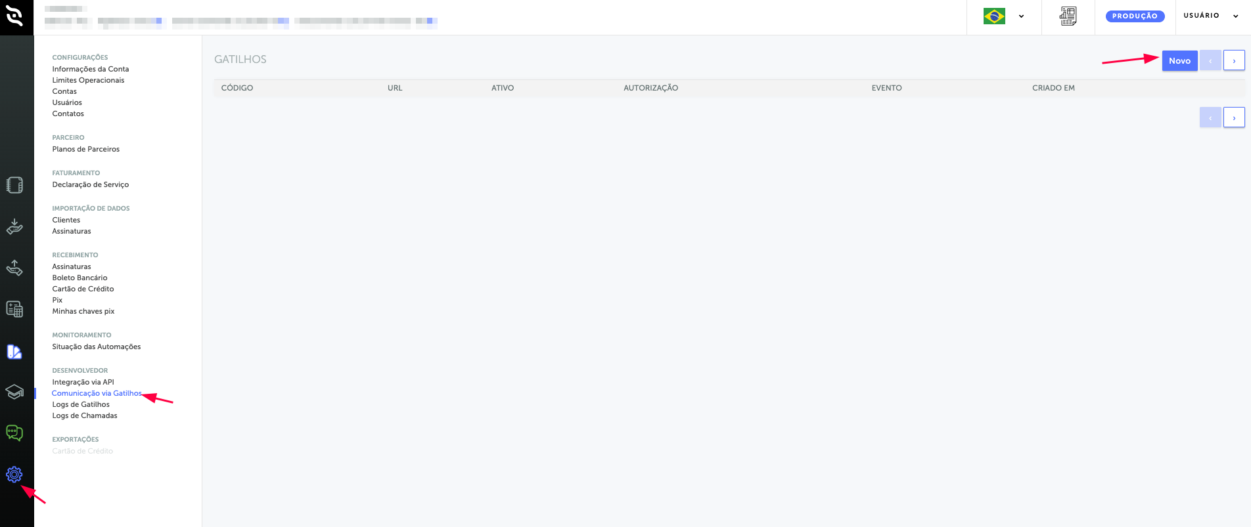Click the AUTORIZAÇÃO column header
The height and width of the screenshot is (527, 1251).
650,88
